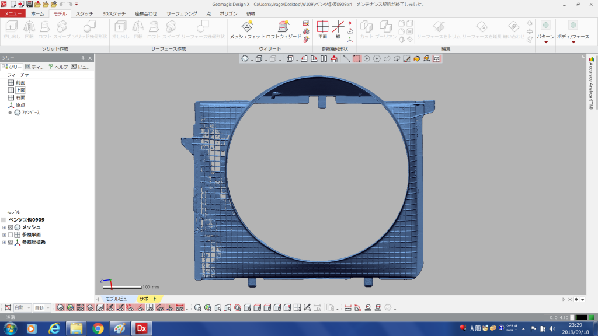Switch to the サポート view tab
598x336 pixels.
click(x=147, y=299)
